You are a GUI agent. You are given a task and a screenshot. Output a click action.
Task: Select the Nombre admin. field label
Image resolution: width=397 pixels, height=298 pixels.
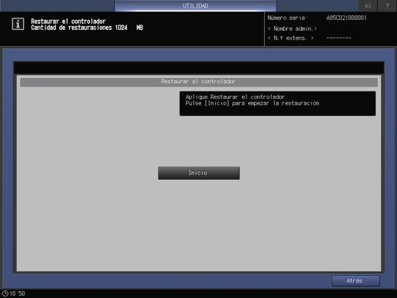pos(293,28)
